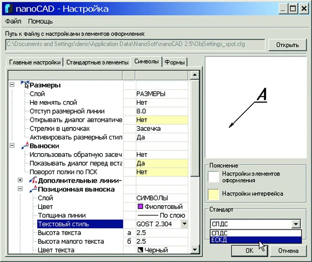Click the 8.0 value cell
Screen dimensions: 312x262
[x=162, y=111]
